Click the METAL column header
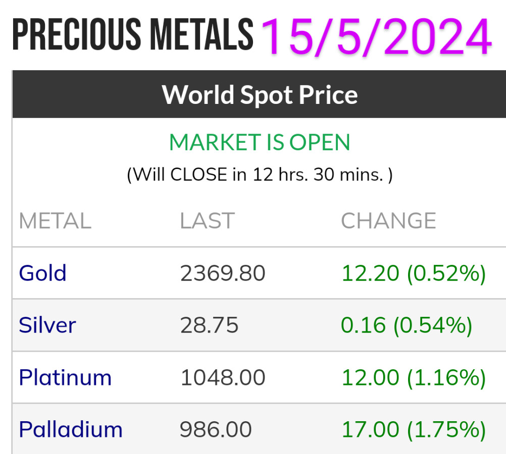The image size is (506, 454). (x=55, y=221)
